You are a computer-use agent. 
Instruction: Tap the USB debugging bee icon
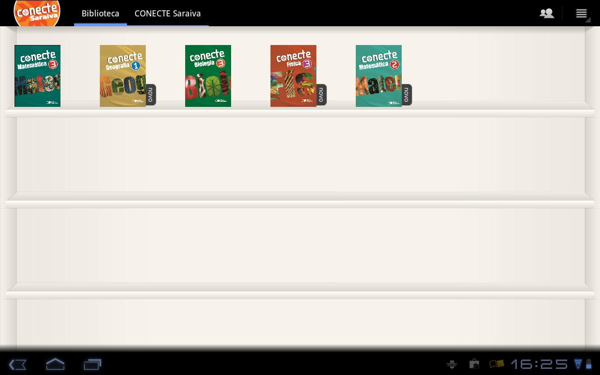pyautogui.click(x=451, y=364)
